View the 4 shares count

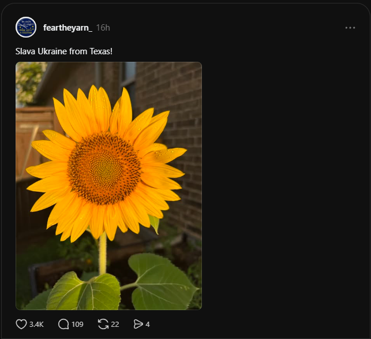148,325
